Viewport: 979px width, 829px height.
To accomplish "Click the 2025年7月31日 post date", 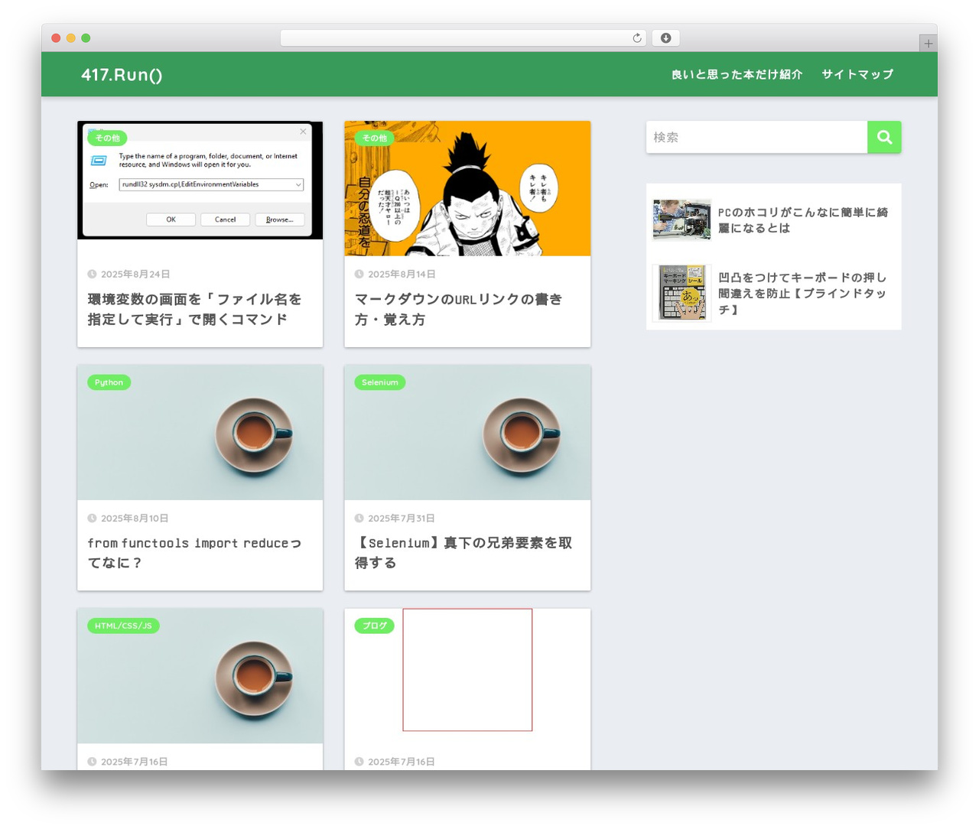I will point(402,518).
